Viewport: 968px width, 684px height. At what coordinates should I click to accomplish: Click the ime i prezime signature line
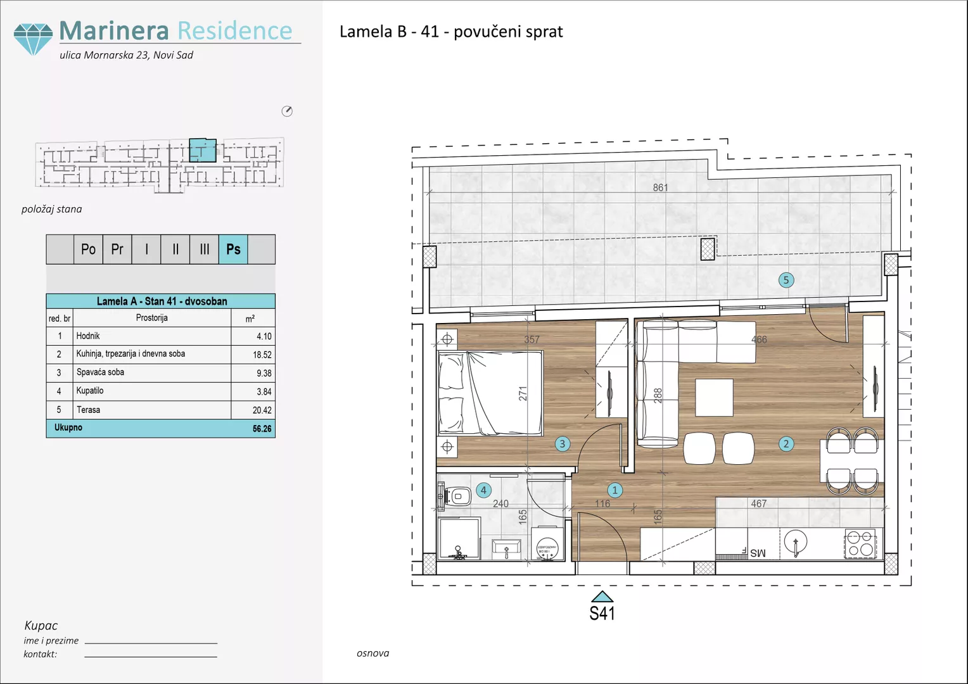pyautogui.click(x=151, y=643)
